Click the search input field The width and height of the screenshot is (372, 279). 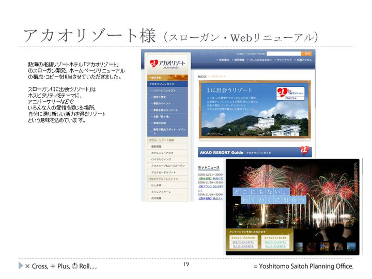(x=284, y=54)
